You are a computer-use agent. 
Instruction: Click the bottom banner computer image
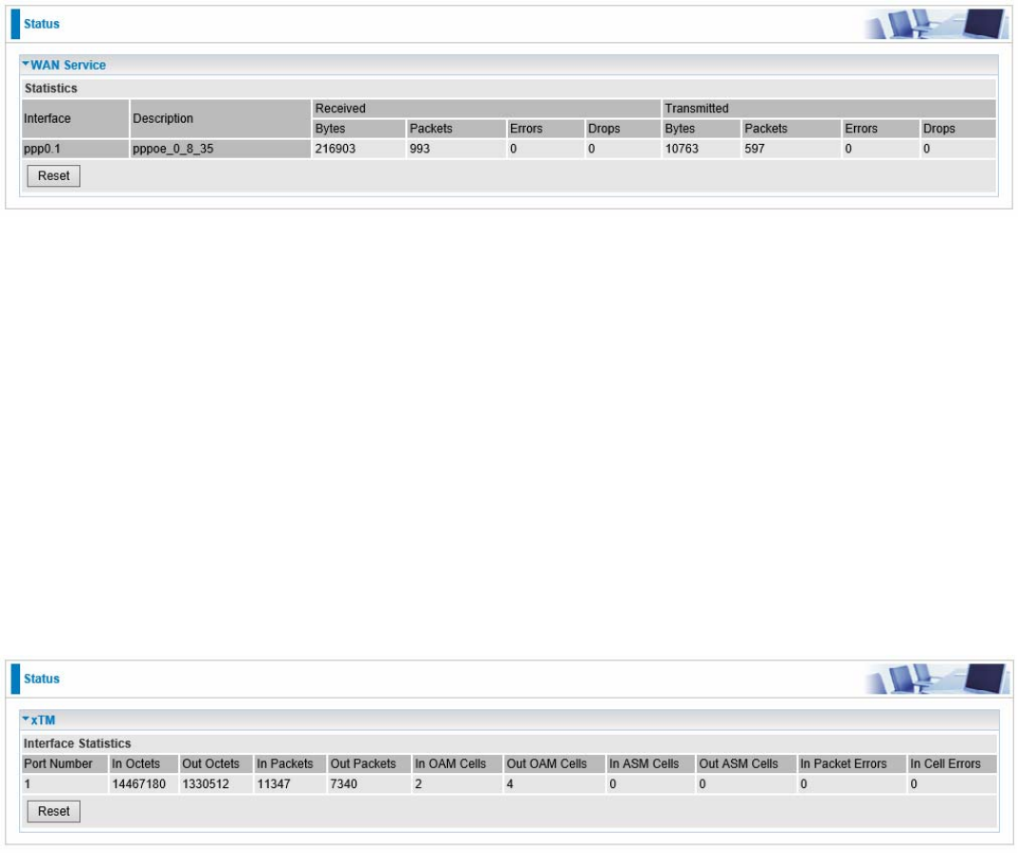pos(936,679)
